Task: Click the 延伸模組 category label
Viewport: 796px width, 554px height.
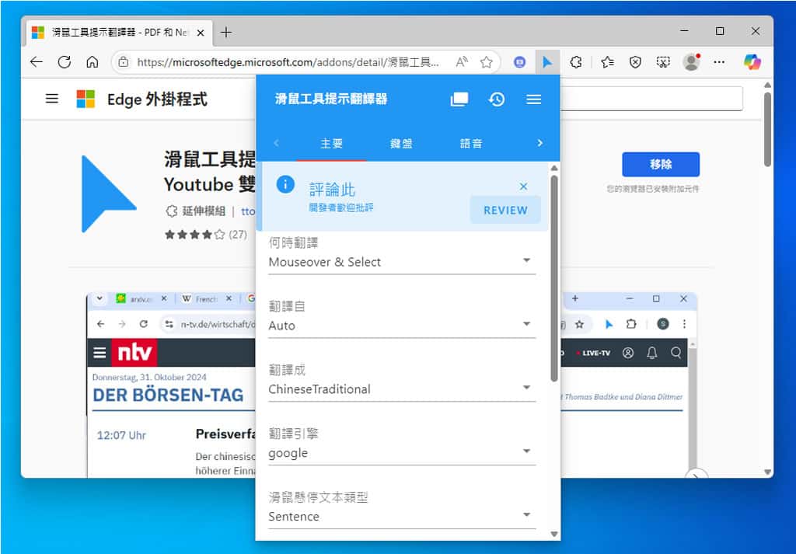Action: (204, 211)
